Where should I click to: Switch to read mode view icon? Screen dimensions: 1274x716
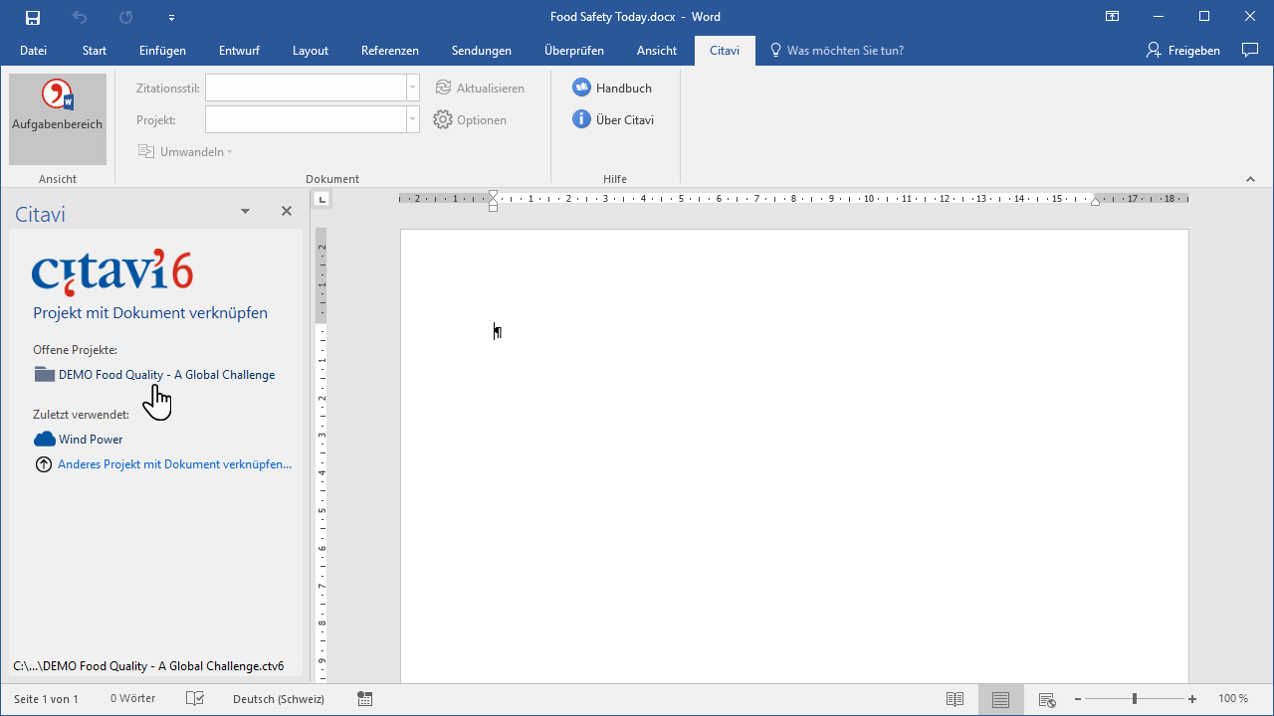pyautogui.click(x=955, y=699)
